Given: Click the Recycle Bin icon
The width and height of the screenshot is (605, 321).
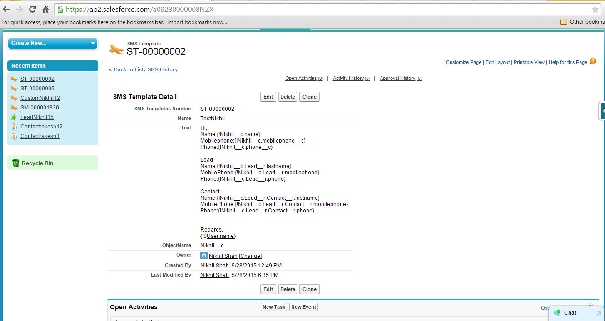Looking at the screenshot, I should [x=16, y=163].
